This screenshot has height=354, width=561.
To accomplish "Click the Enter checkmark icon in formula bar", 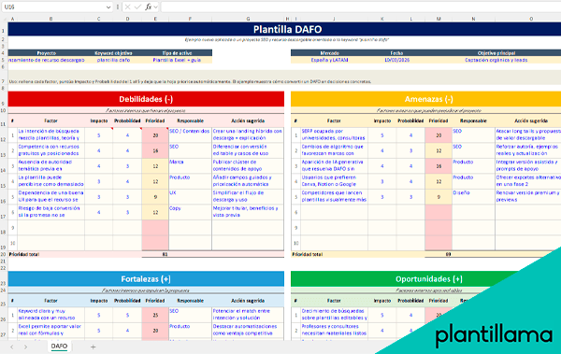I will [137, 7].
